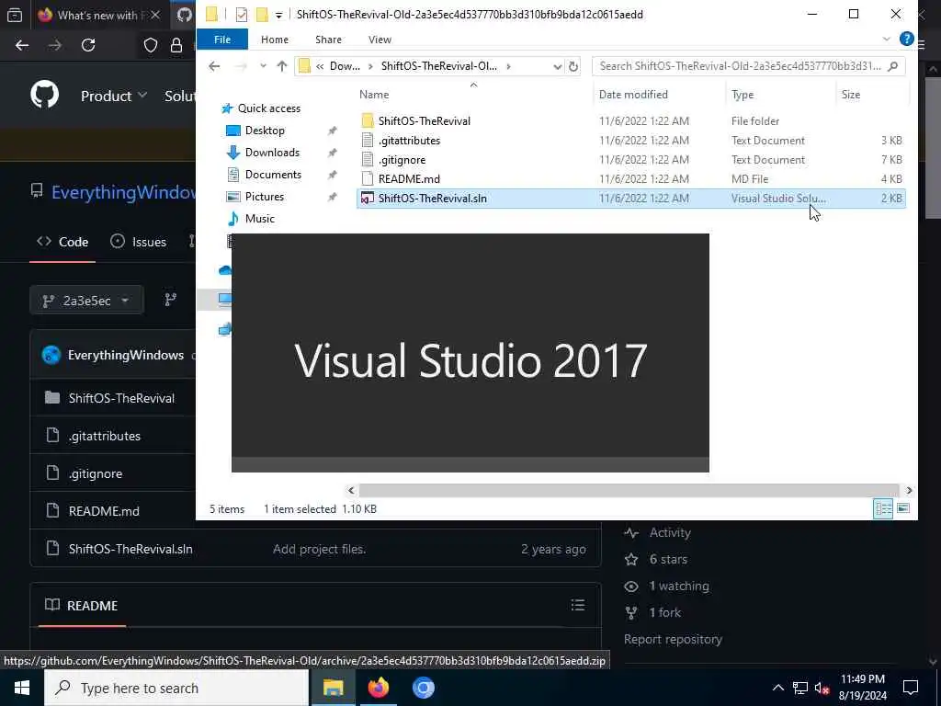Close the What's new Firefox tab
941x706 pixels.
154,15
